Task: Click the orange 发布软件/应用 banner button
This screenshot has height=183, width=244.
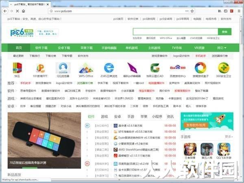Action: pos(196,125)
